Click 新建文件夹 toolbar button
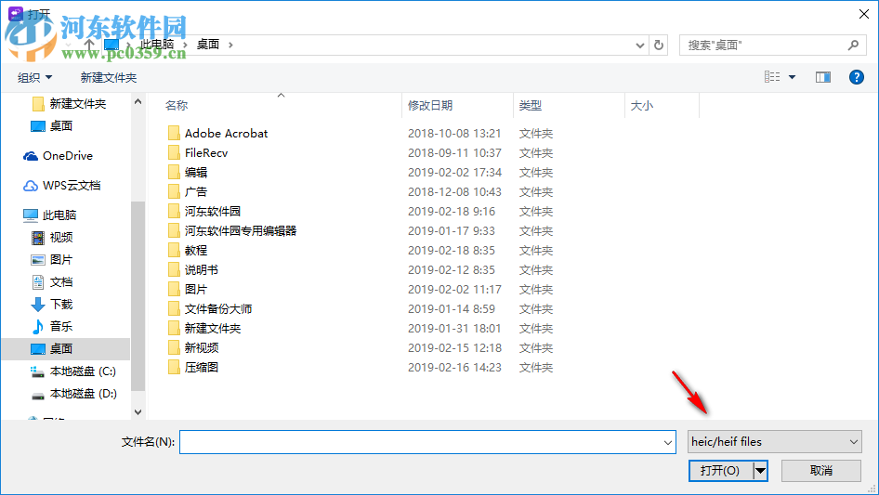Viewport: 879px width, 495px height. coord(108,77)
